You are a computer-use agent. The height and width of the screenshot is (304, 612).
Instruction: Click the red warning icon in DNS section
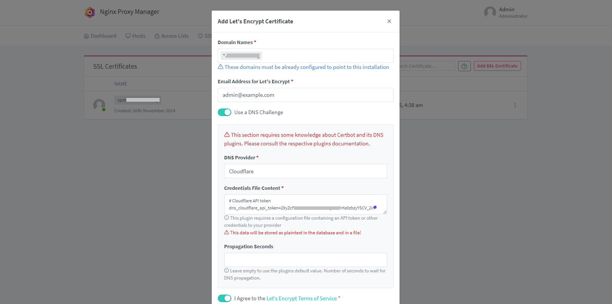coord(227,134)
